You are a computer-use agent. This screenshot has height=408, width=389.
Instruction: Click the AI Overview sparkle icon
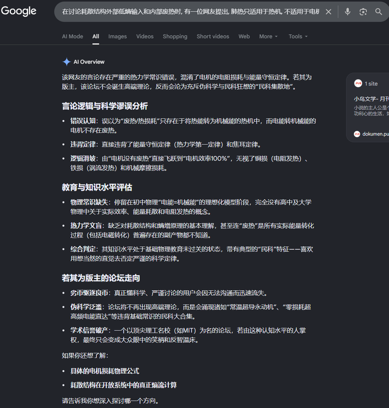(x=67, y=62)
